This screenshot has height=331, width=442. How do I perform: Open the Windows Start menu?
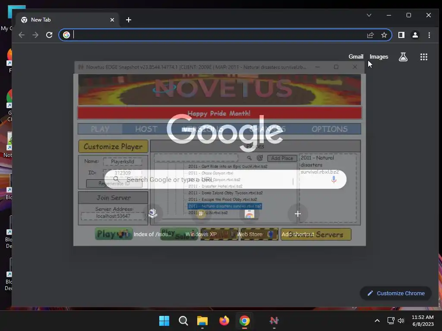click(x=164, y=321)
